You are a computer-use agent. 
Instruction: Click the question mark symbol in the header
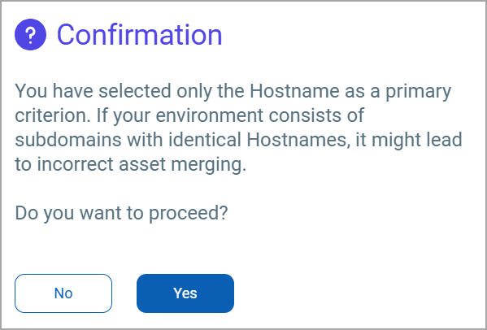30,34
